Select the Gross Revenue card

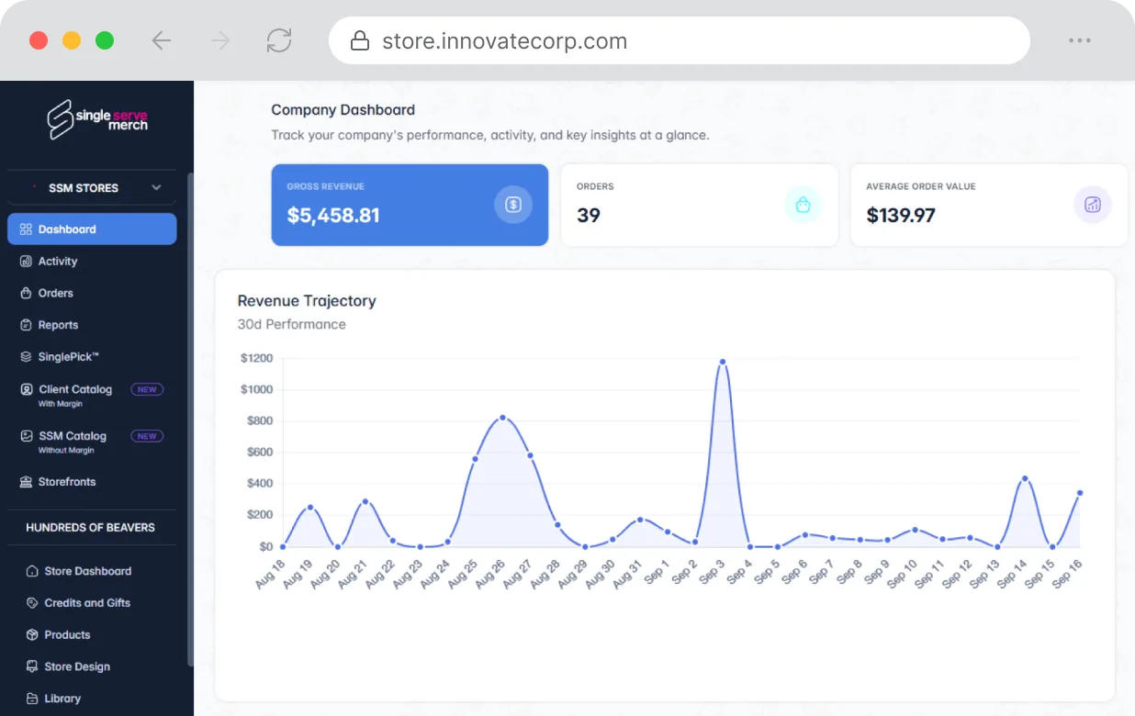410,205
